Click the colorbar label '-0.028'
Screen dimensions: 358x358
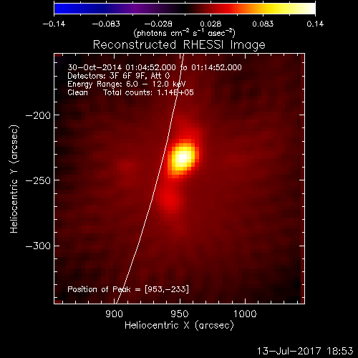158,24
